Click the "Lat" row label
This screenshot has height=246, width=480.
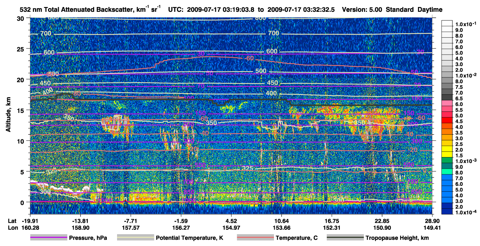[12, 221]
